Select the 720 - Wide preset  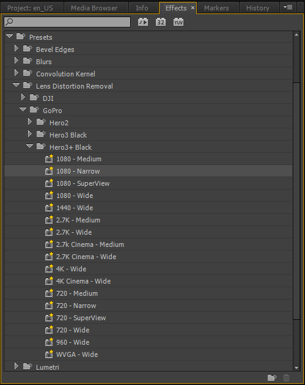[x=148, y=330]
